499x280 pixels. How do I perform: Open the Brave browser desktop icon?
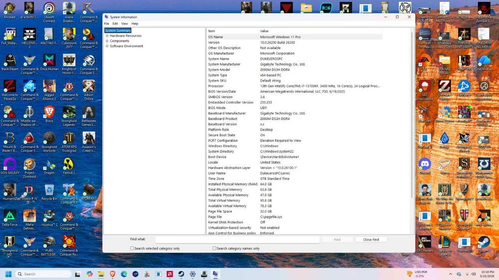(x=49, y=115)
